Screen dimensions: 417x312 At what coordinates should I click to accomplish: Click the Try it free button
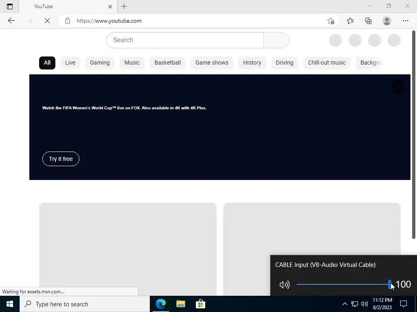pyautogui.click(x=61, y=159)
